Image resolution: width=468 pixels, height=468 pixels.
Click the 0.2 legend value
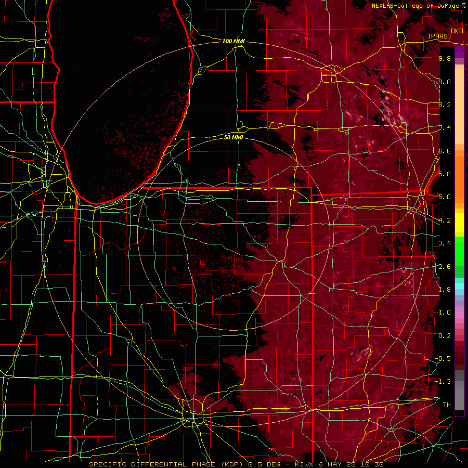coord(445,335)
